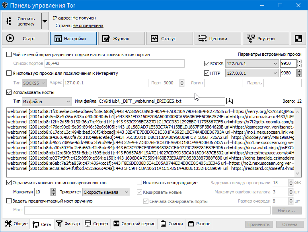The width and height of the screenshot is (308, 232).
Task: Uncheck Использовать мосты checkbox
Action: point(9,92)
